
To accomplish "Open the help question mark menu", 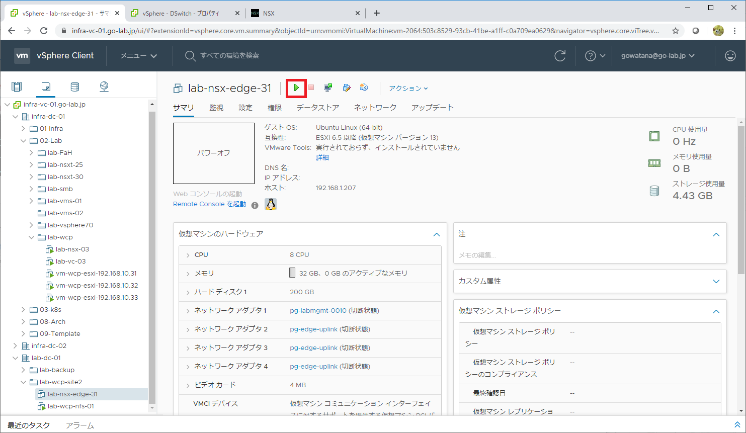I will click(x=595, y=56).
